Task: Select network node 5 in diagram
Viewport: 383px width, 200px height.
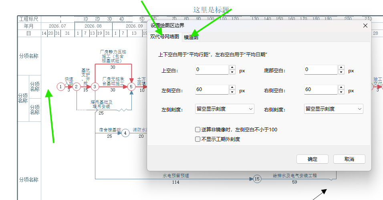Action: click(x=131, y=87)
